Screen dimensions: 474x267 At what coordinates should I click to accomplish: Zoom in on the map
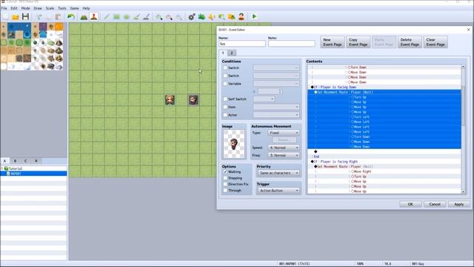(159, 16)
